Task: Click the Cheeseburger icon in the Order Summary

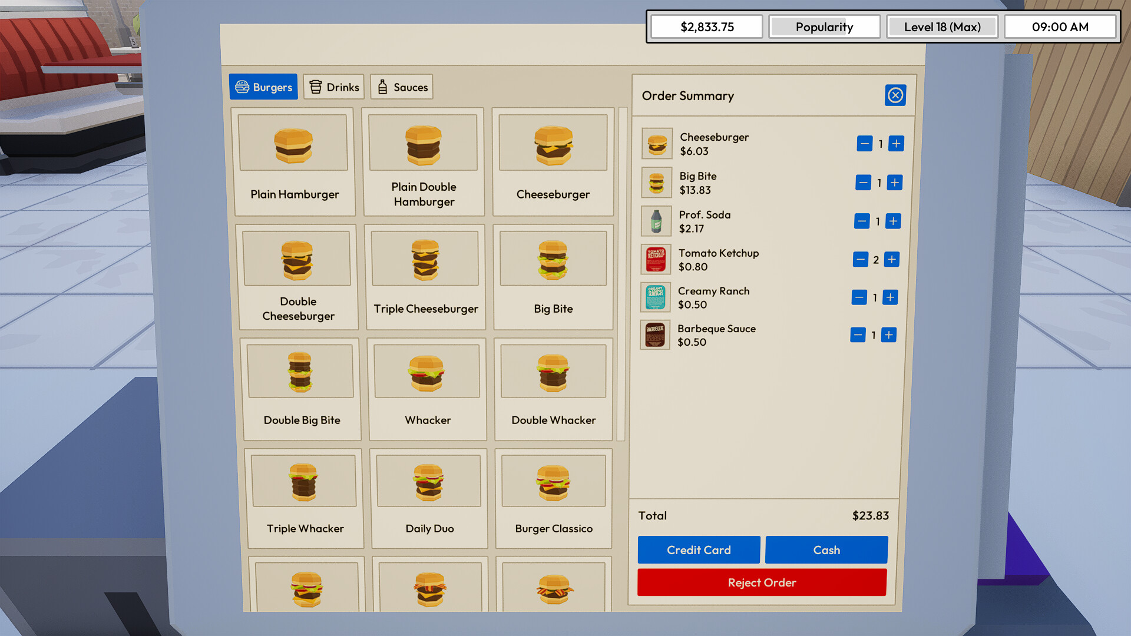Action: coord(657,143)
